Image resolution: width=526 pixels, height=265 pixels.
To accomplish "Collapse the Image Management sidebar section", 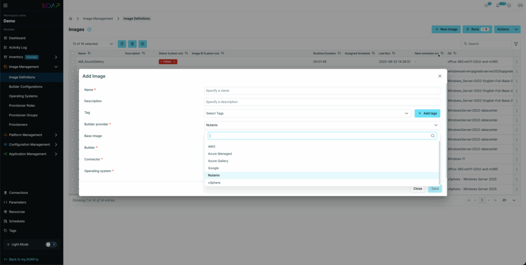I will coord(56,67).
